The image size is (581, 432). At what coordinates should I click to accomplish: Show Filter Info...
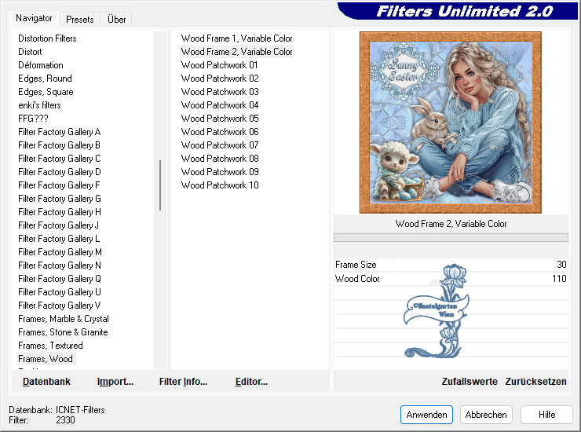coord(183,382)
